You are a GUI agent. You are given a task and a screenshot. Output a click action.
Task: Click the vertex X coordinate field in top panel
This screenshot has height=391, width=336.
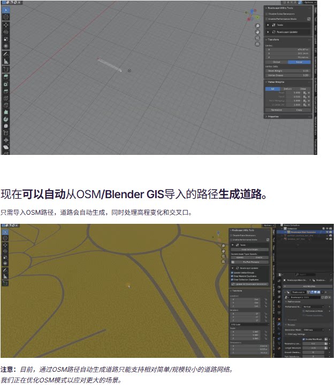[288, 50]
